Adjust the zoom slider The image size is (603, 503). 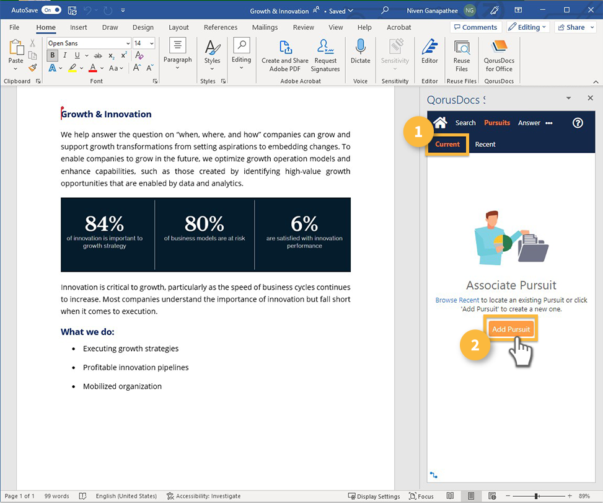point(536,496)
